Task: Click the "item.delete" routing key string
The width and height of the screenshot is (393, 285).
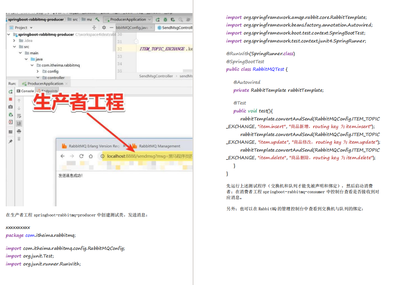Action: pos(272,158)
